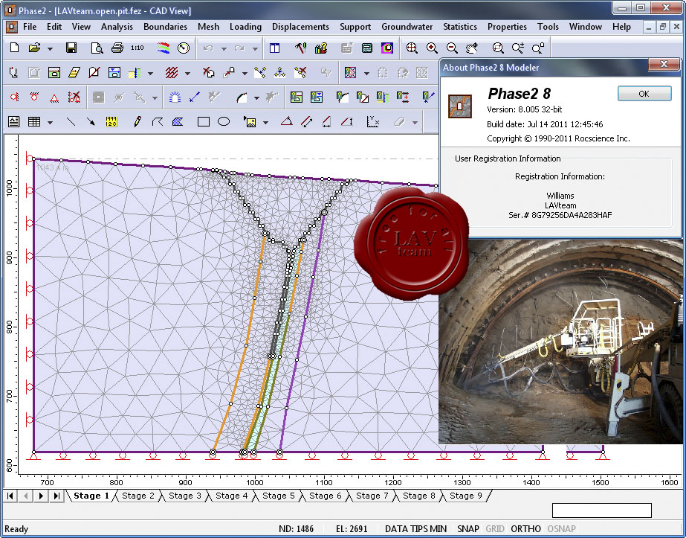
Task: Select the Pan hand tool
Action: (x=472, y=48)
